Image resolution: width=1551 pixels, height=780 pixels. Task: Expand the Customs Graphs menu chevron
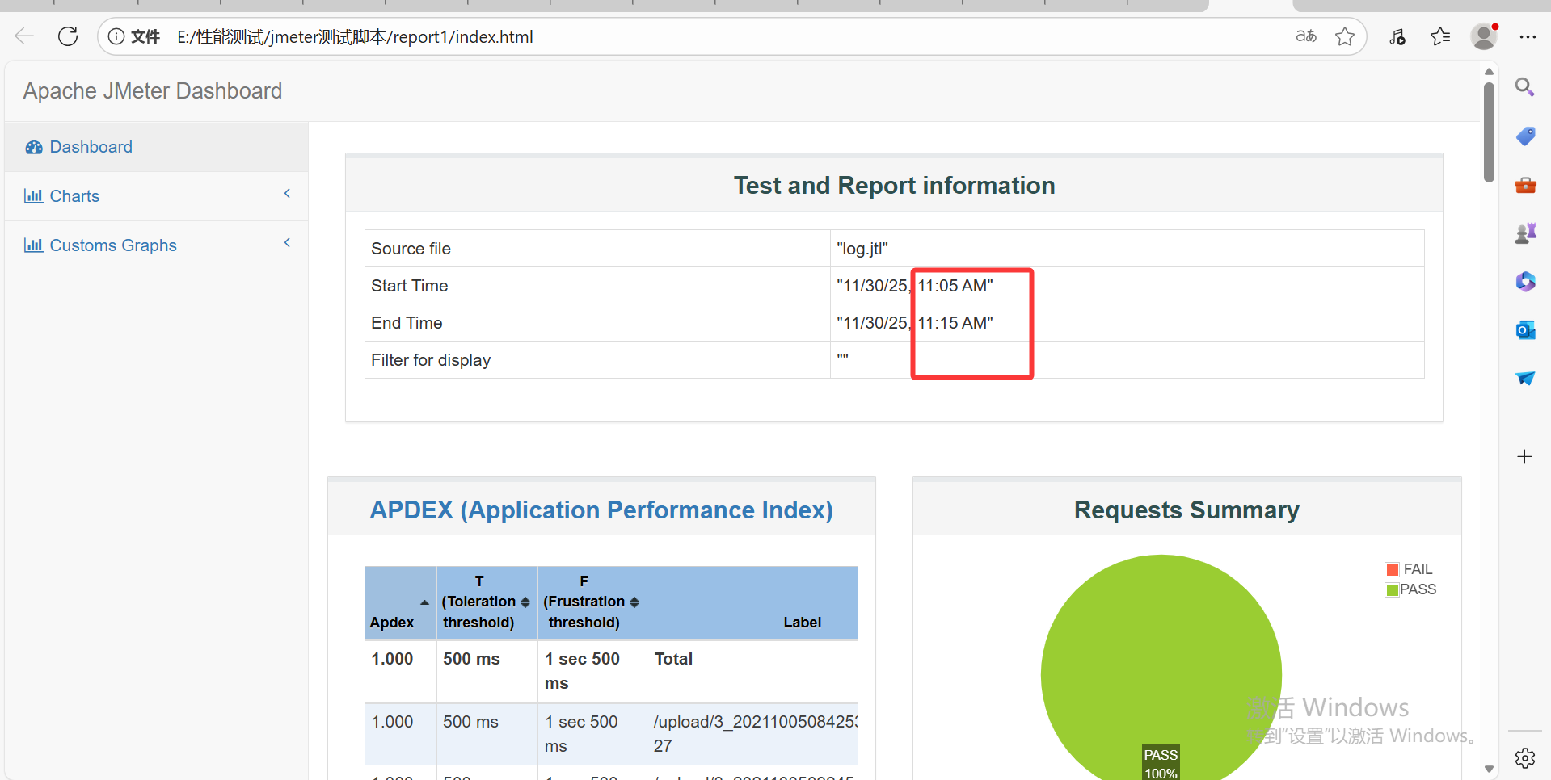click(287, 243)
